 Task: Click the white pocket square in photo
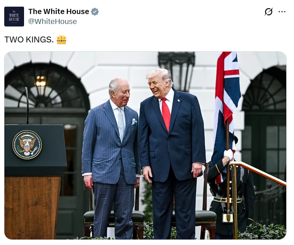[x=134, y=121]
